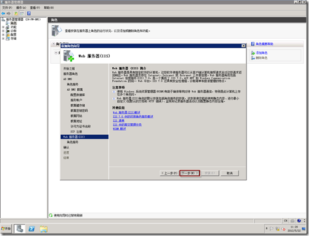Open the 帮助(H) menu
The image size is (309, 236).
(49, 7)
